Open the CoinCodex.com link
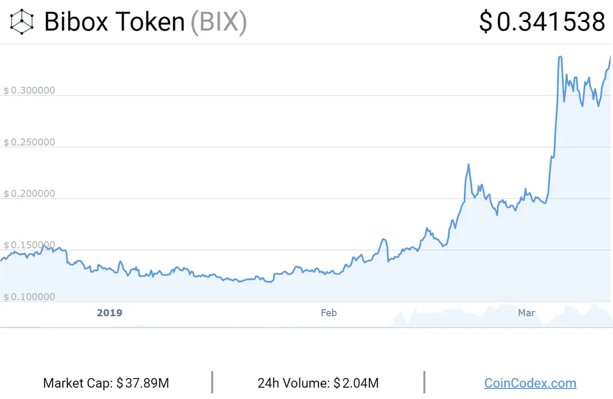Image resolution: width=613 pixels, height=399 pixels. click(530, 383)
